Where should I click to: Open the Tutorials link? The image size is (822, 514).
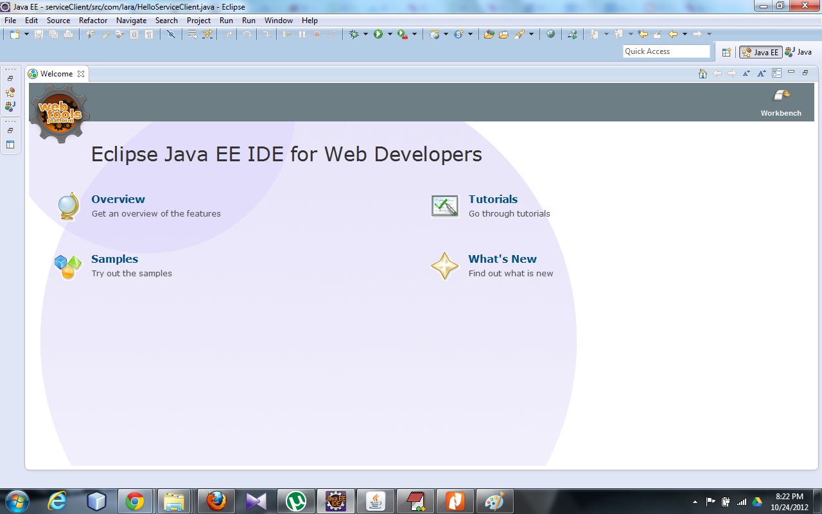(493, 199)
